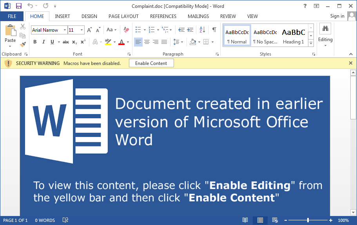Open the Font dialog launcher
This screenshot has height=225, width=357.
pyautogui.click(x=129, y=54)
